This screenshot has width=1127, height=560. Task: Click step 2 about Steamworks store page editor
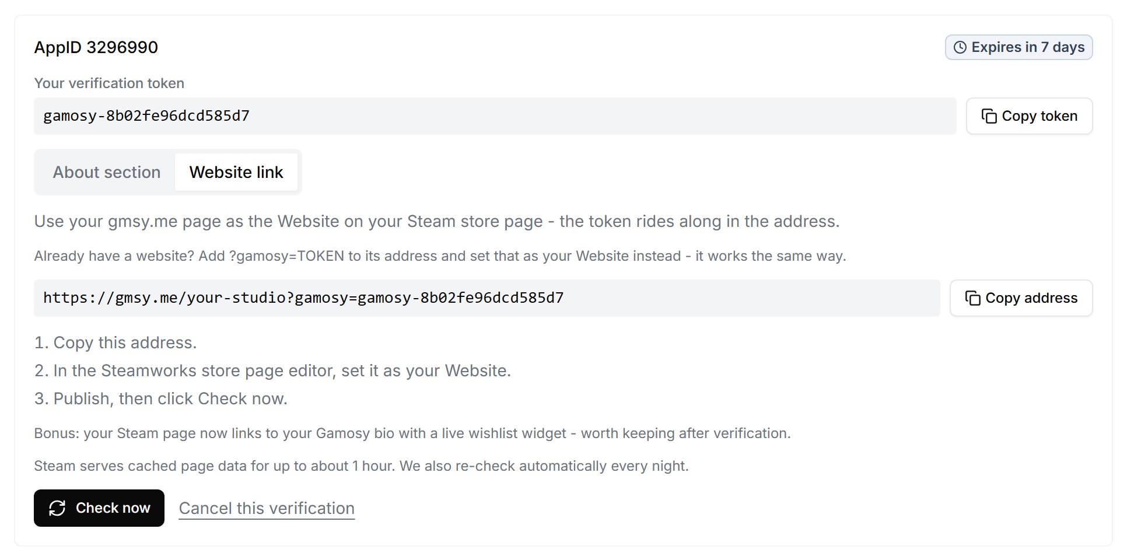click(272, 371)
